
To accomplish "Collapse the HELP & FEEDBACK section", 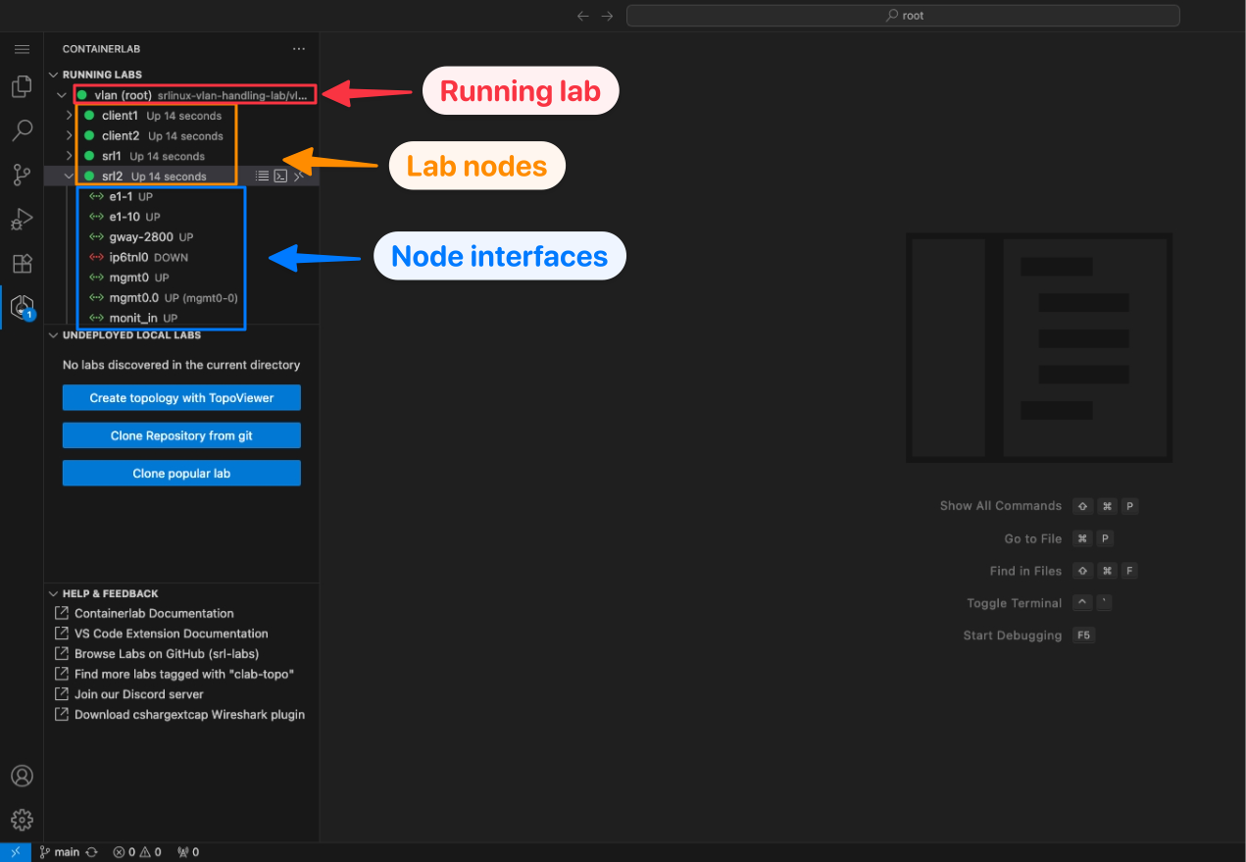I will coord(53,592).
